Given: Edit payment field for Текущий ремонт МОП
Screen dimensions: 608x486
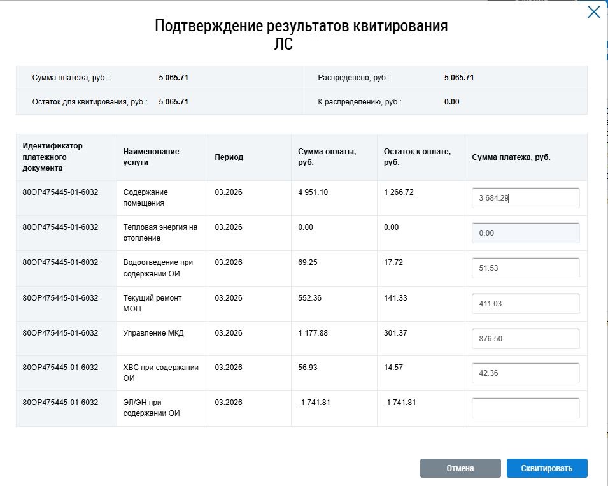Looking at the screenshot, I should (525, 304).
